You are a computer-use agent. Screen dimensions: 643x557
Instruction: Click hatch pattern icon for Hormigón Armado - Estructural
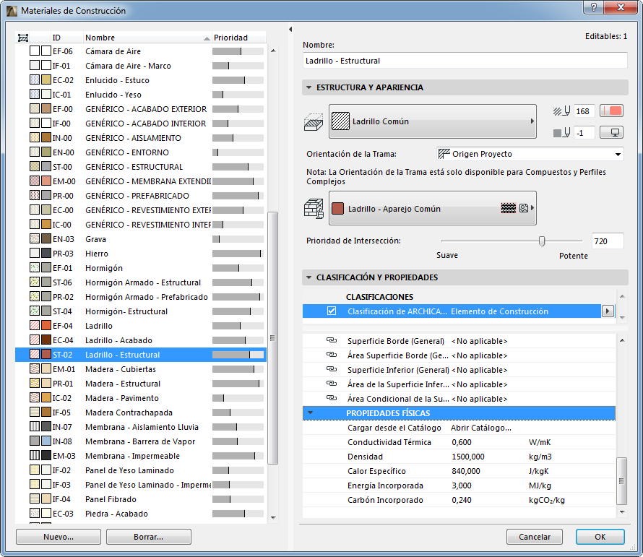click(x=35, y=282)
